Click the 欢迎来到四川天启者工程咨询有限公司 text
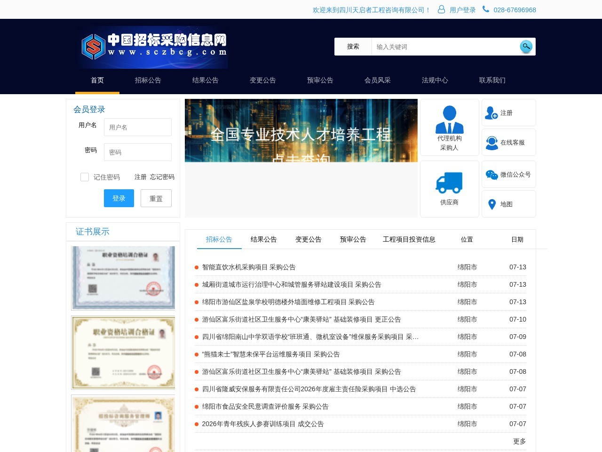 (x=372, y=10)
